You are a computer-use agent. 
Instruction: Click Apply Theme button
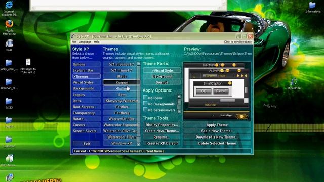[217, 125]
